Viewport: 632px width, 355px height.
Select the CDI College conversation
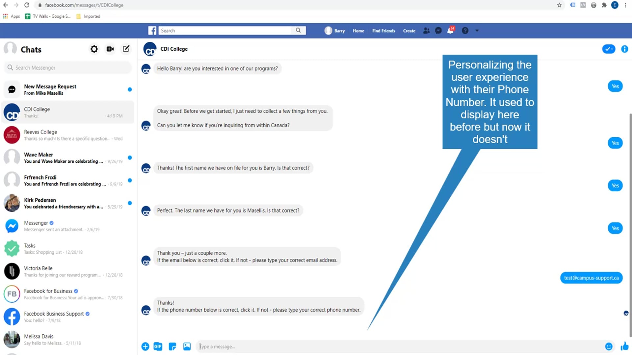click(x=68, y=112)
